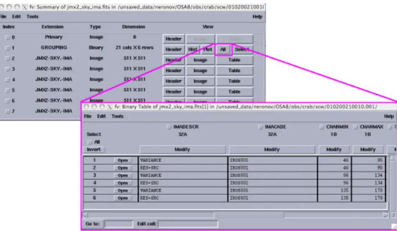Screen dimensions: 397x231
Task: Open row 6 RES+SRC entry
Action: [123, 198]
